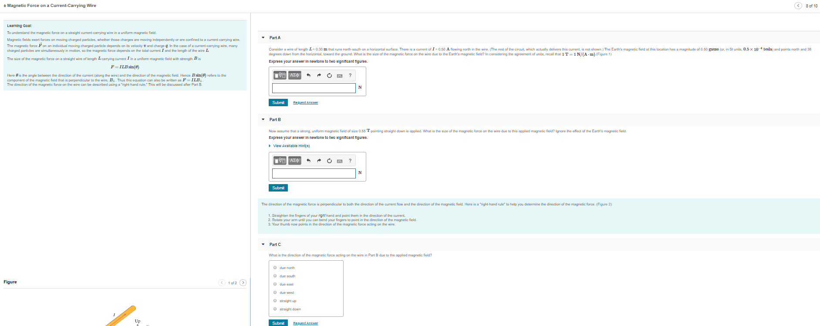This screenshot has width=820, height=326.
Task: Open help for Part B answer box
Action: point(350,161)
